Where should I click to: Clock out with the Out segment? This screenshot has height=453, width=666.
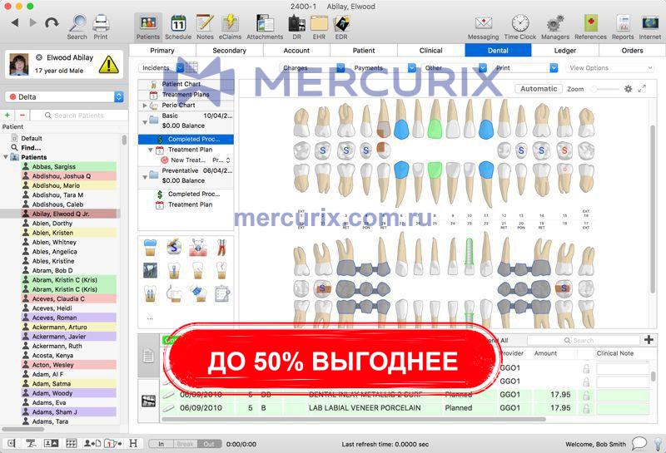209,444
